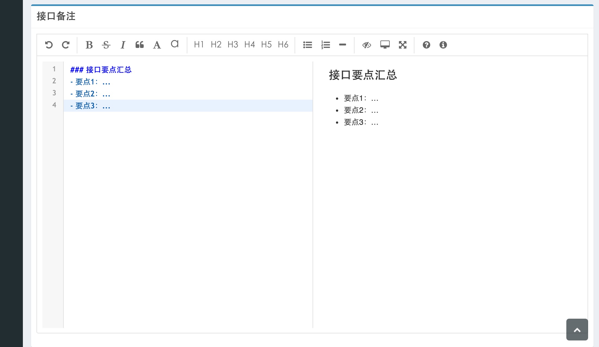
Task: Apply strikethrough formatting
Action: (x=106, y=45)
